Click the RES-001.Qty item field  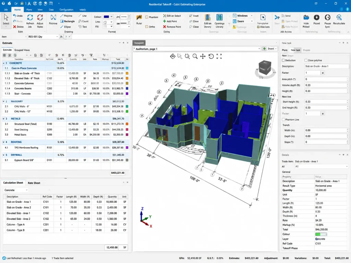(43, 37)
